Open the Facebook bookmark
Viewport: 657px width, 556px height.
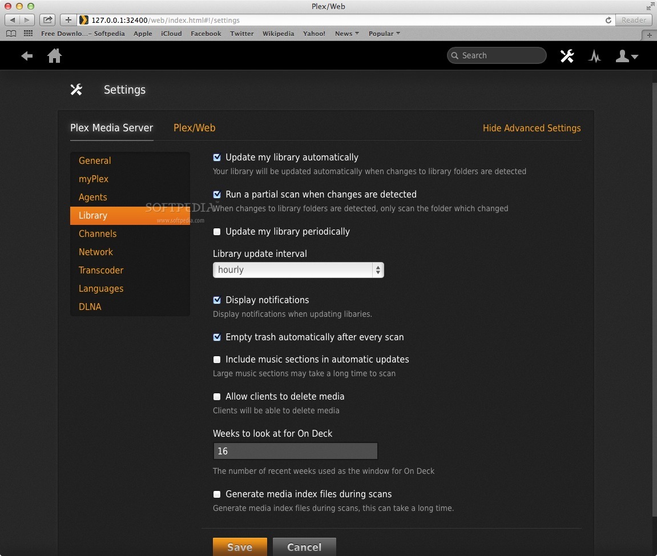pyautogui.click(x=205, y=34)
